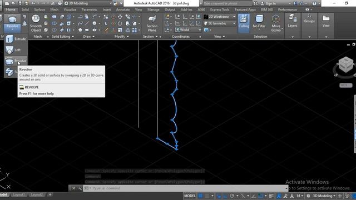Switch to the Parametric ribbon tab

90,9
